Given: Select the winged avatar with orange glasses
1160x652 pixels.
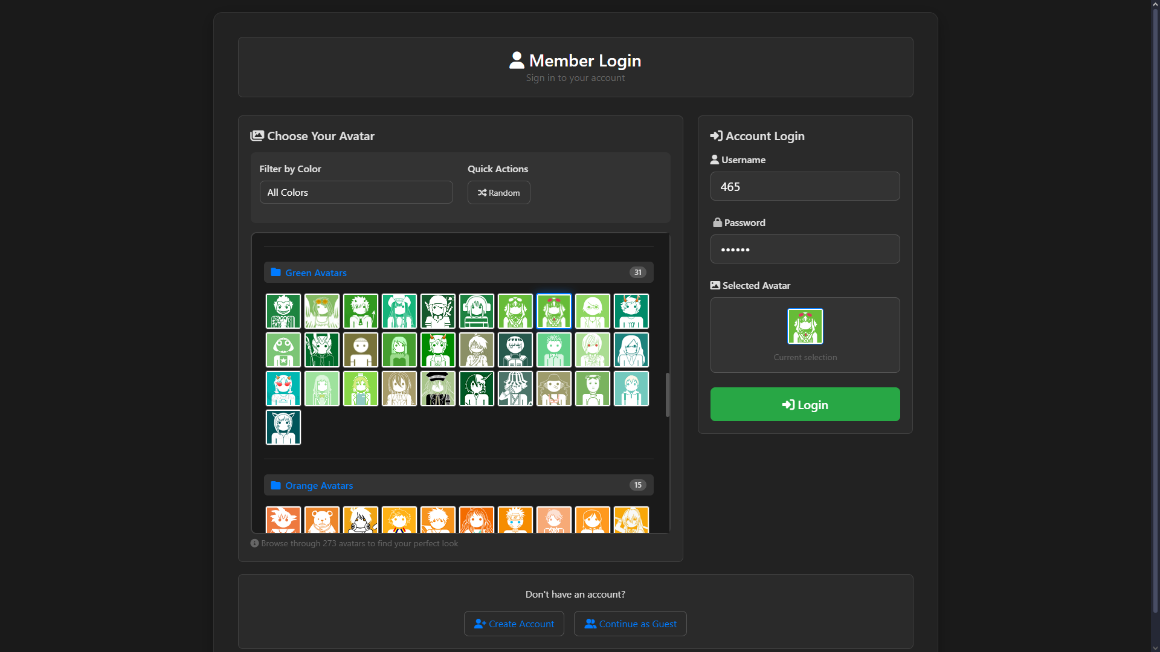Looking at the screenshot, I should (x=322, y=311).
